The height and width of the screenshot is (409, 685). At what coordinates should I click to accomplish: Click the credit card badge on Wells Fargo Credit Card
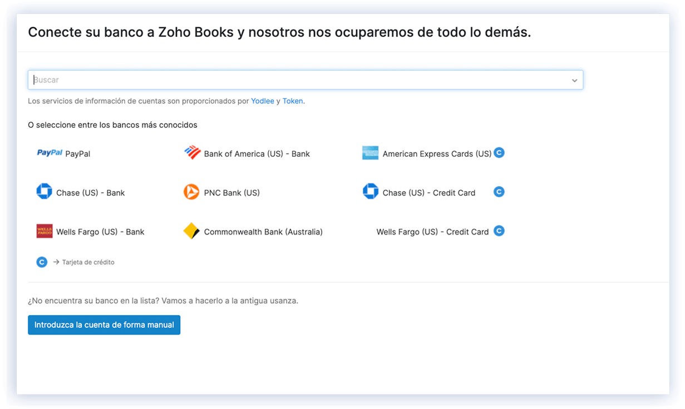tap(499, 231)
